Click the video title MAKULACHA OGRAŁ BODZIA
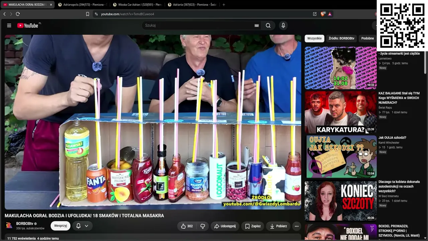Screen dimensions: 428x241 (x=84, y=216)
